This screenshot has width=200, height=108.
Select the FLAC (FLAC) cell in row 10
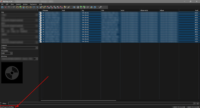pyautogui.click(x=91, y=34)
